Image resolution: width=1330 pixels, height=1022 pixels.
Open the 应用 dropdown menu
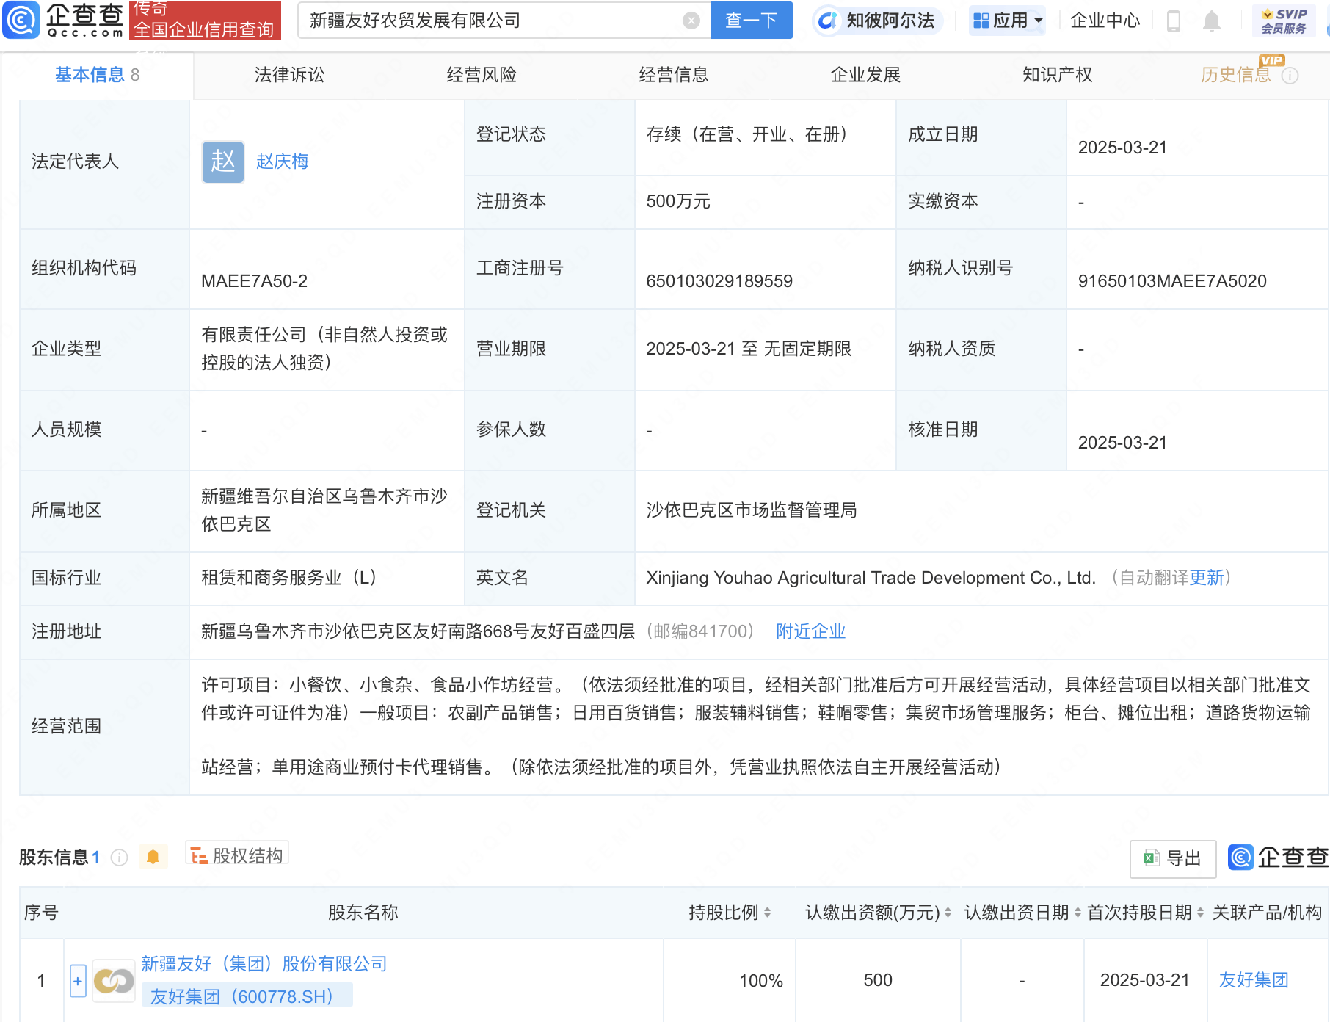1007,21
